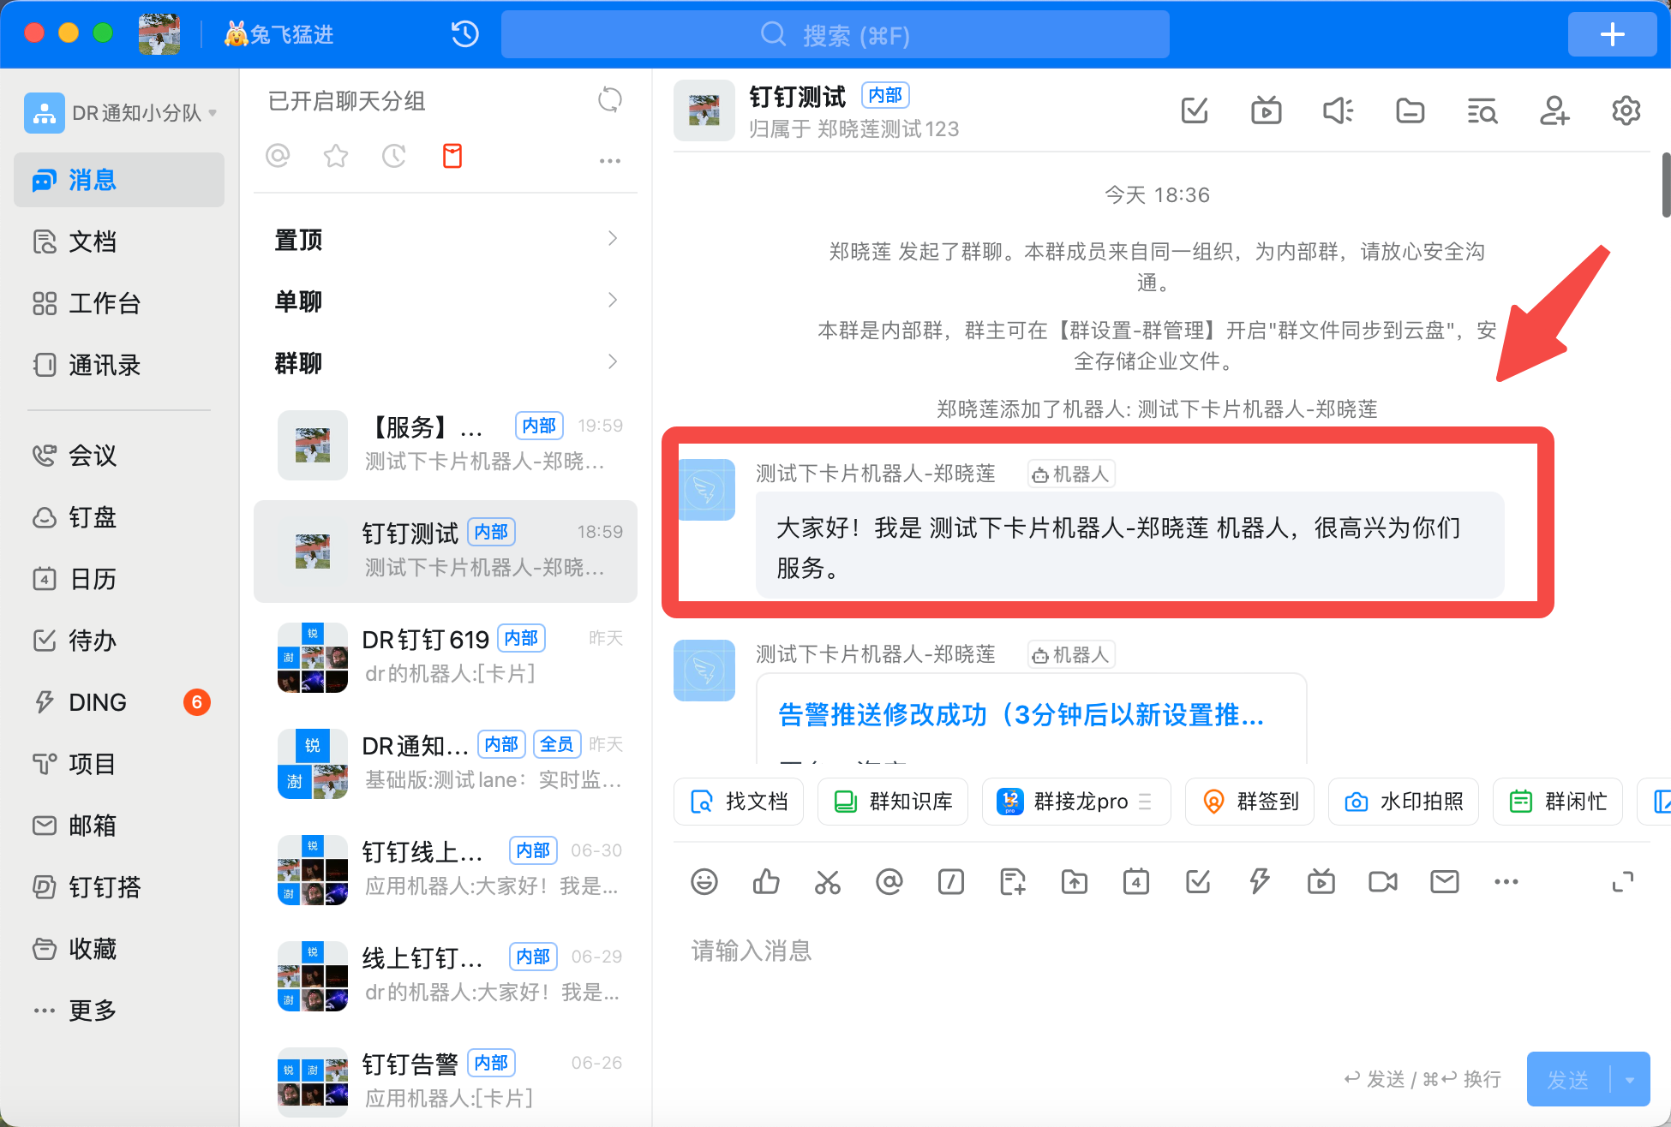
Task: Open 日历 in the sidebar
Action: tap(119, 579)
